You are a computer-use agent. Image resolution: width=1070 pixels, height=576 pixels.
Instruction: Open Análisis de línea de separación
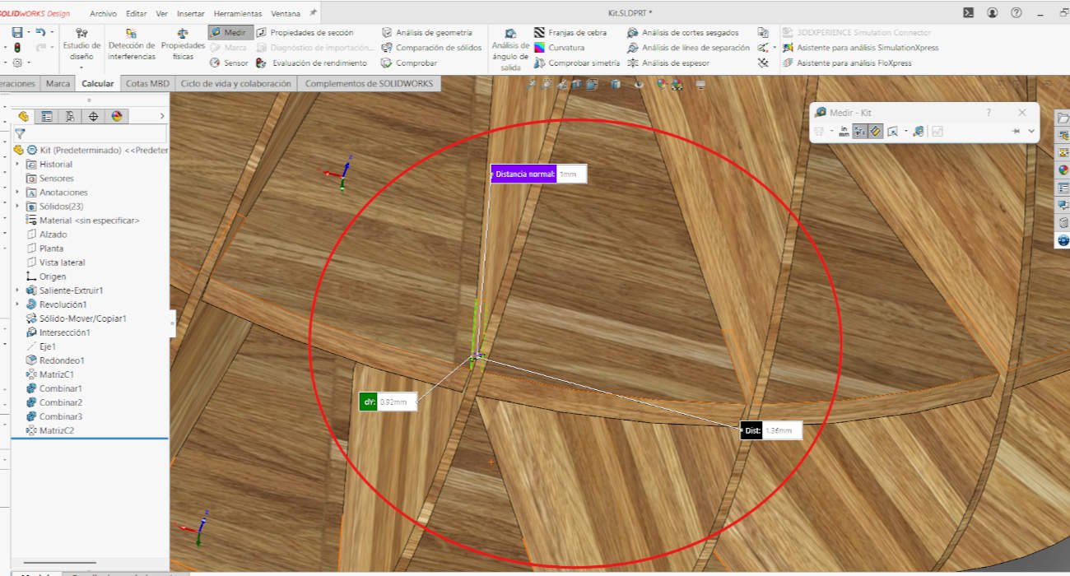(688, 48)
